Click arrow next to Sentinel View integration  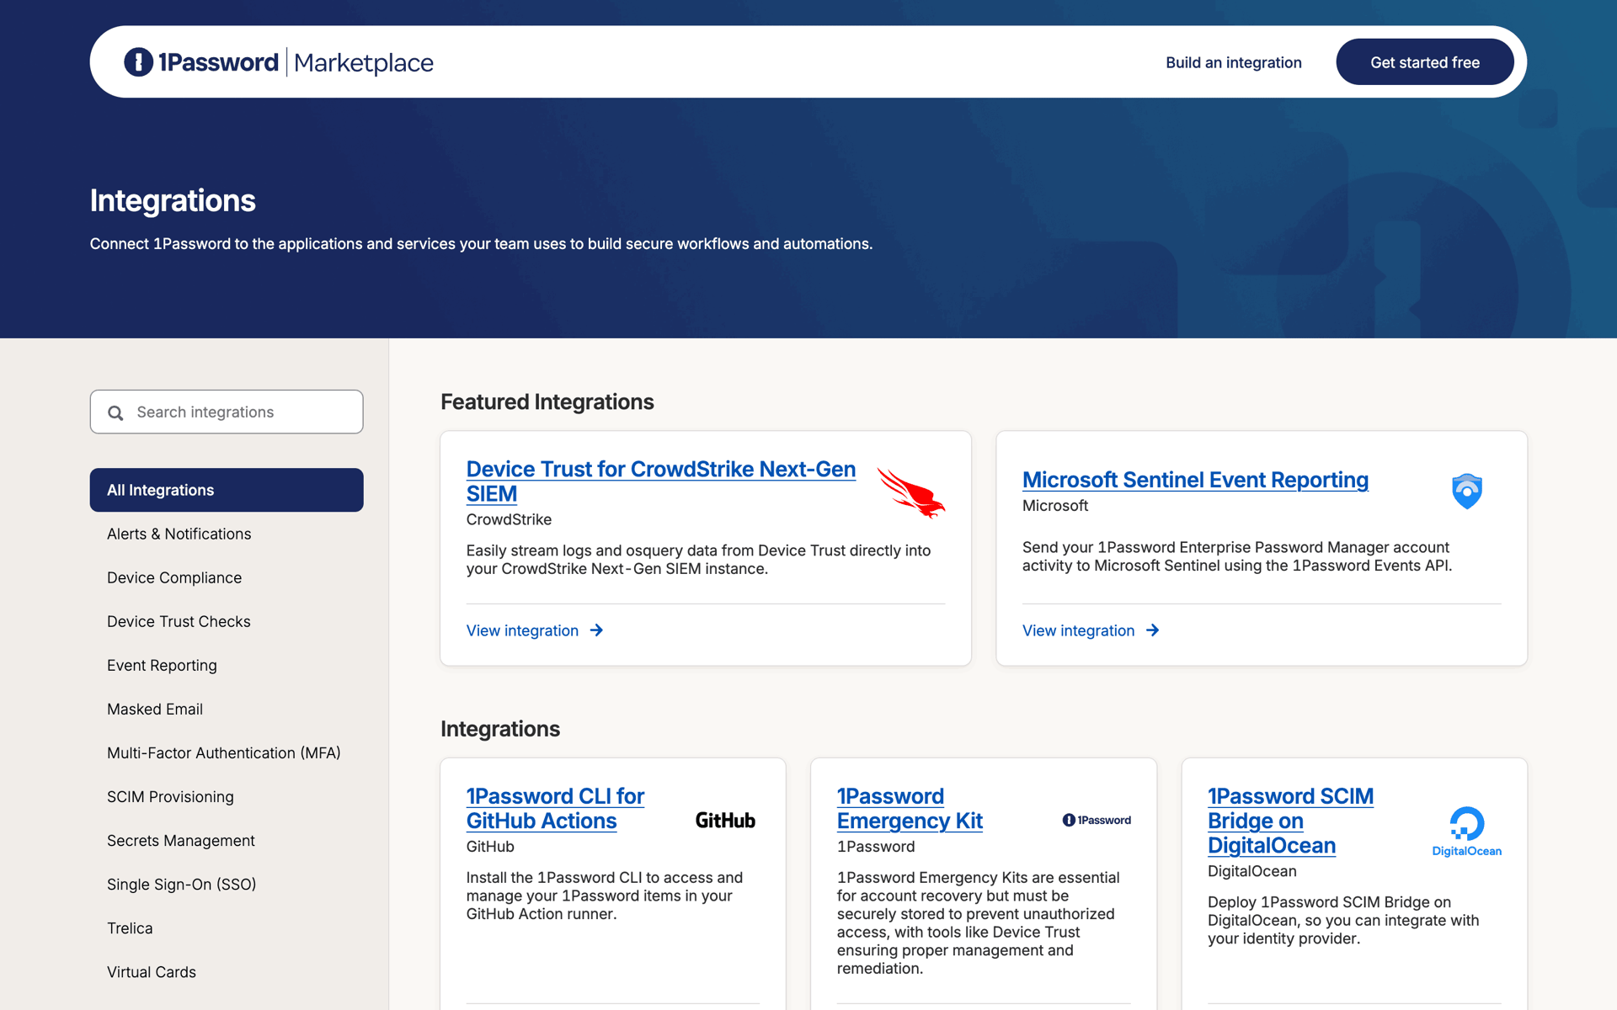[x=1152, y=630]
